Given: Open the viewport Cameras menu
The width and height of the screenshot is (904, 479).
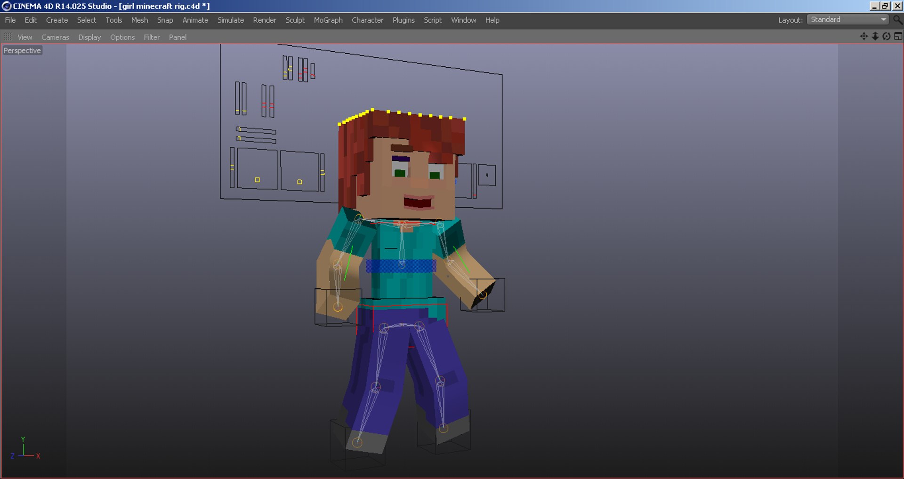Looking at the screenshot, I should pos(55,37).
